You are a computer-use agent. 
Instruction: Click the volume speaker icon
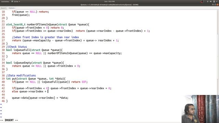click(211, 1)
